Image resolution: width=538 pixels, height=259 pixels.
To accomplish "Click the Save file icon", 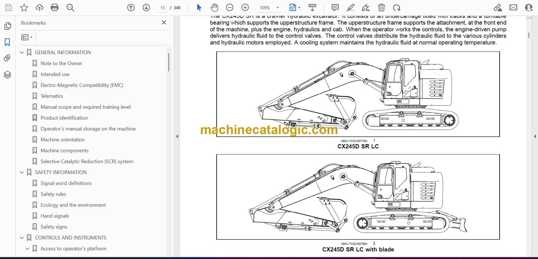I will (9, 8).
